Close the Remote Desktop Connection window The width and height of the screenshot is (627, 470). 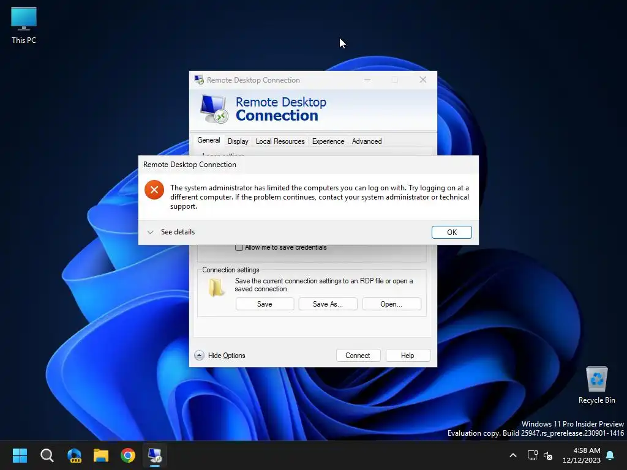(422, 80)
